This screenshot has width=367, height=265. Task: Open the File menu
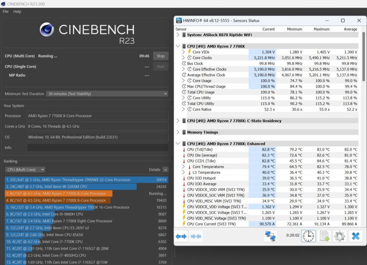coord(5,11)
